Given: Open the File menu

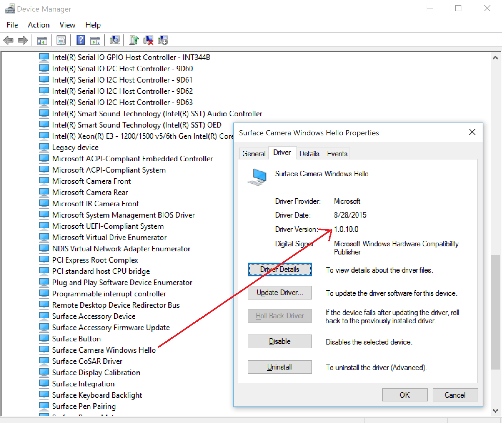Looking at the screenshot, I should pyautogui.click(x=12, y=25).
